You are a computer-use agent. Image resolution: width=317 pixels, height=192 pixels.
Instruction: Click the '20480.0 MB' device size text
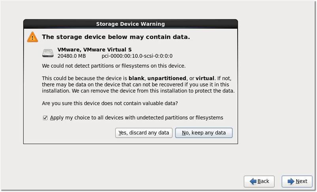72,56
